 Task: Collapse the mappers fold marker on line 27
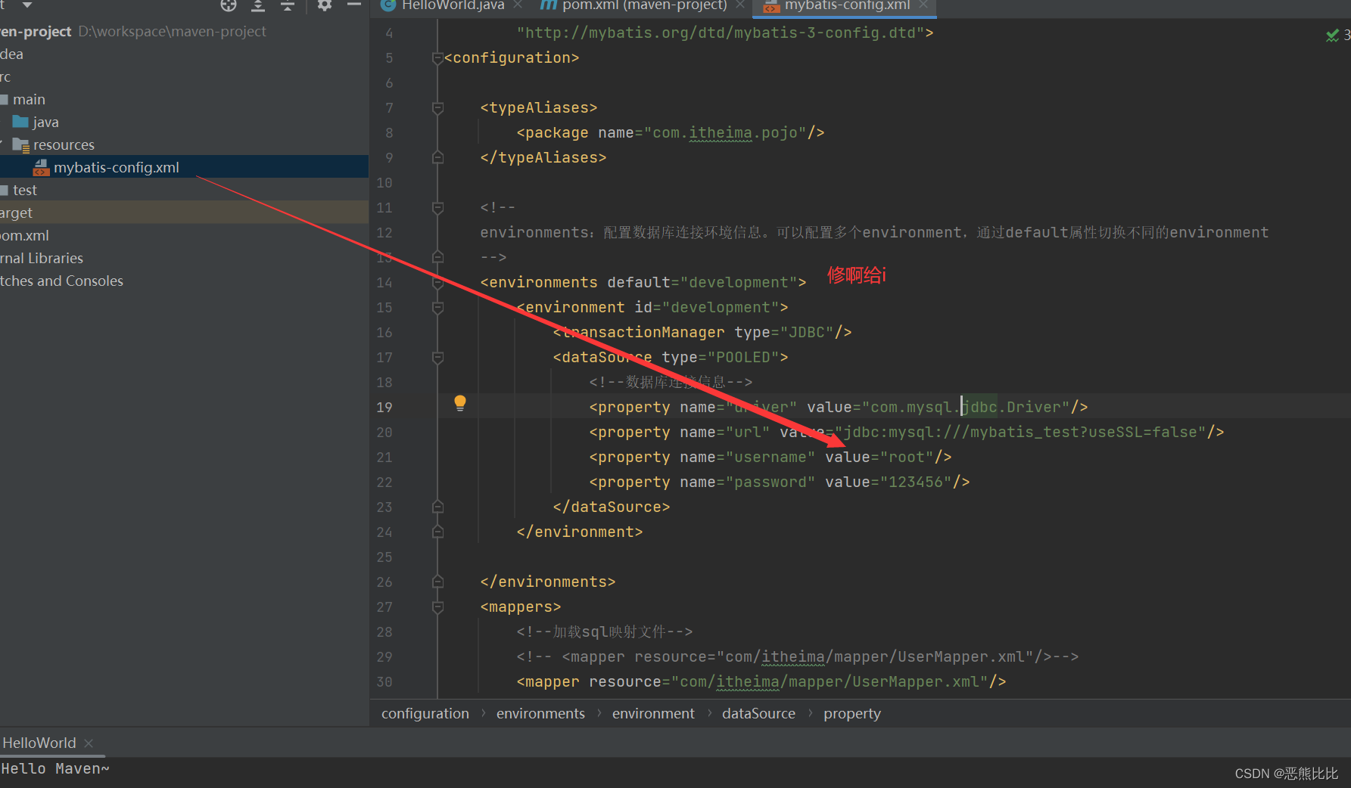437,607
